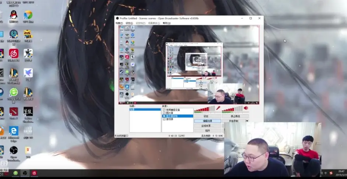The width and height of the screenshot is (347, 179).
Task: Click the 开始录制 button
Action: point(234,121)
